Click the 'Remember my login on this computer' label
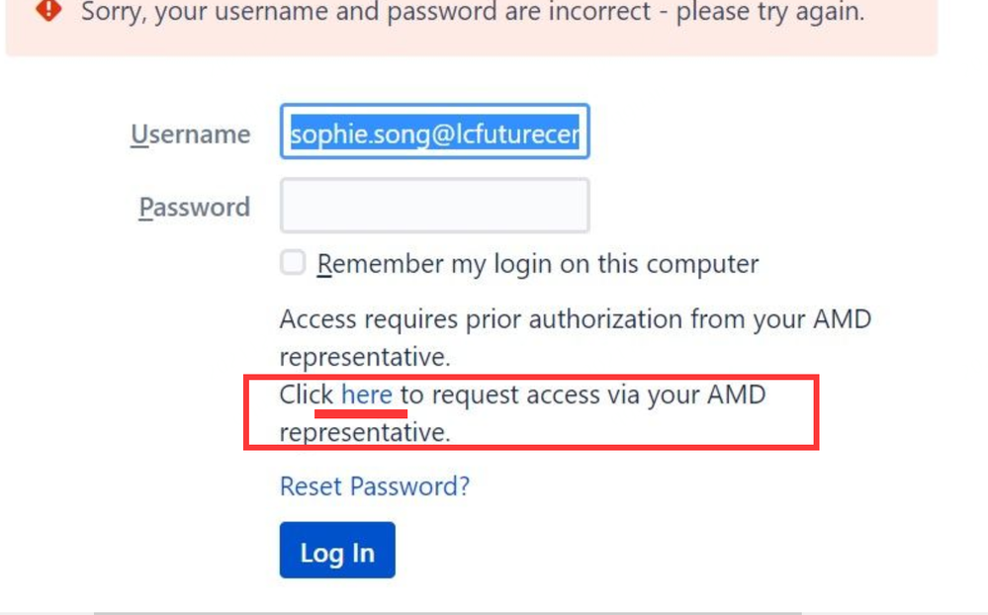988x615 pixels. [537, 263]
